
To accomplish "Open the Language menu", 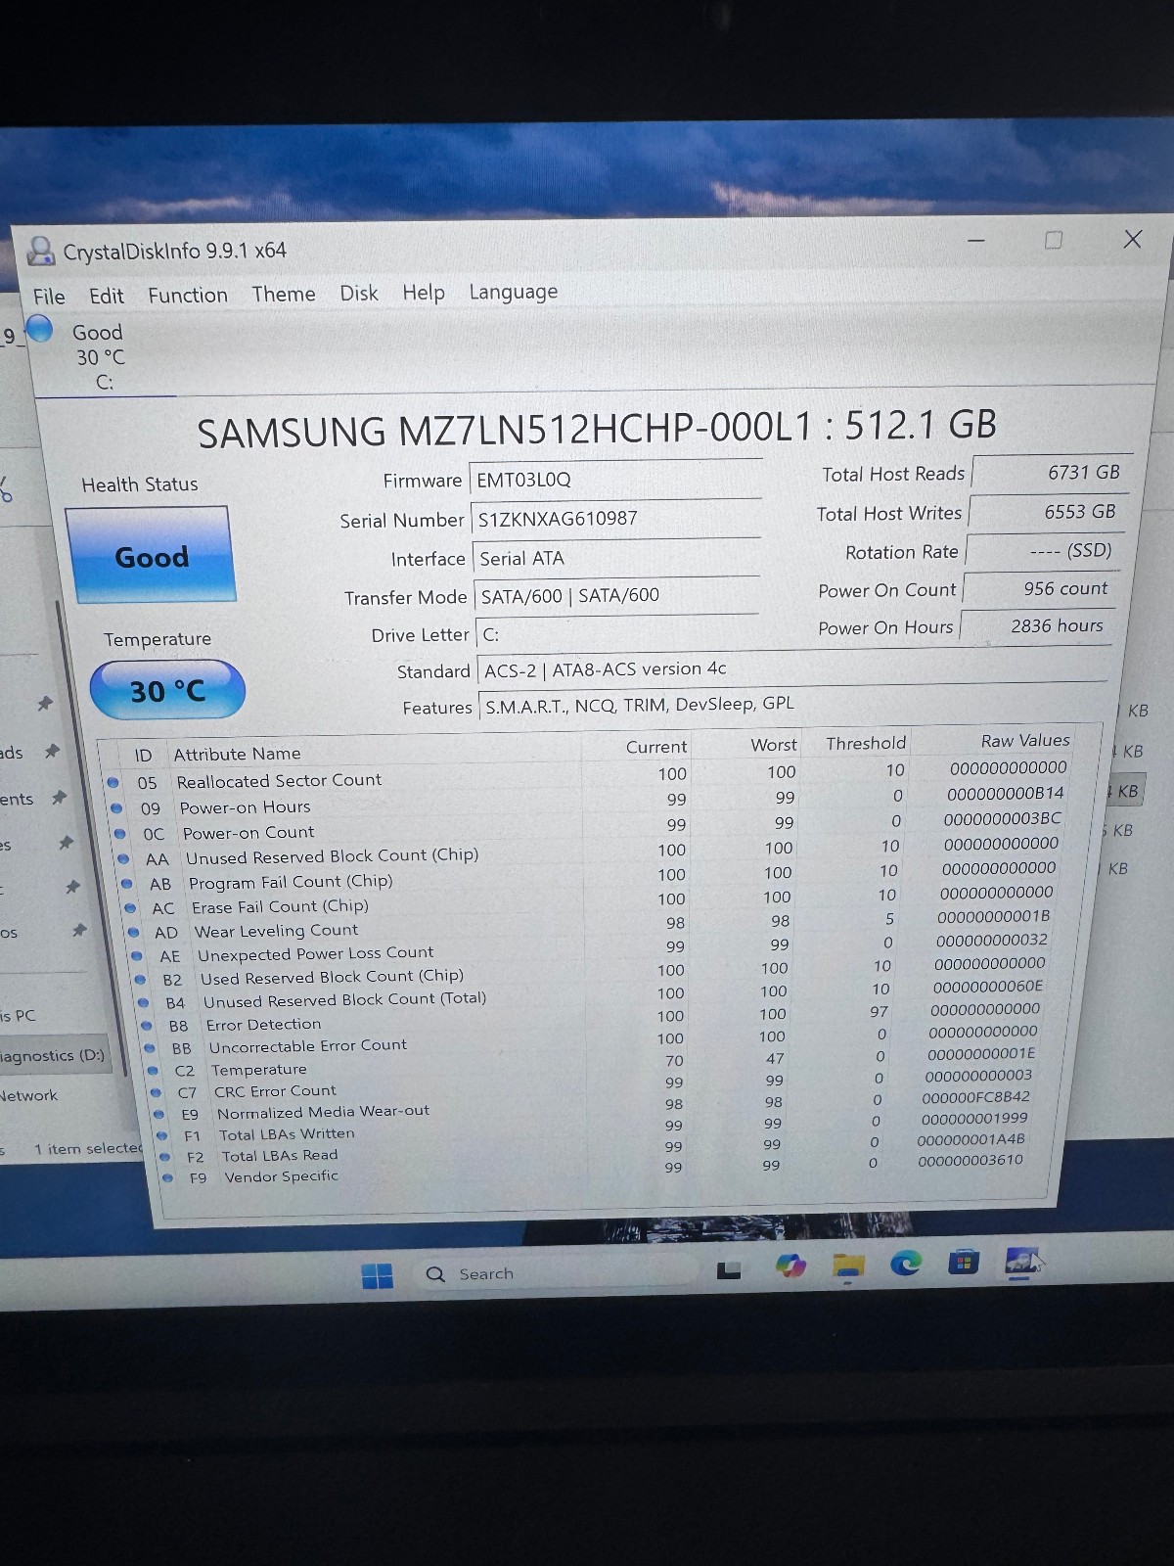I will click(514, 292).
